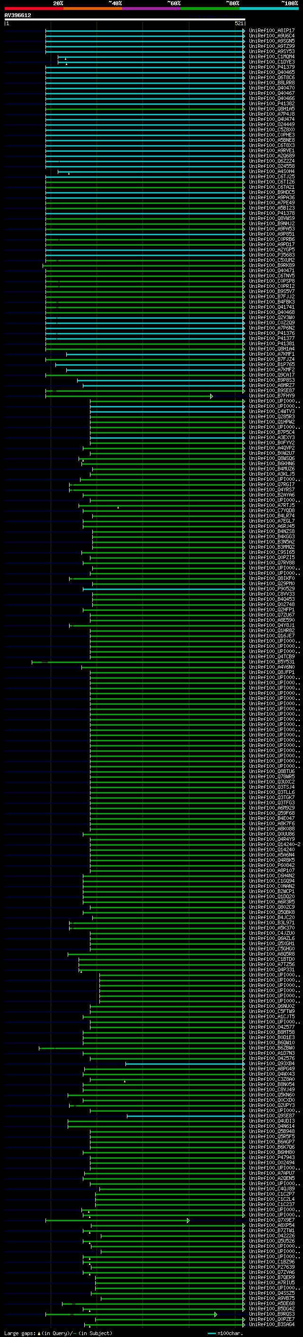Image resolution: width=303 pixels, height=1337 pixels.
Task: Select the AV396612 query sequence name
Action: 18,16
